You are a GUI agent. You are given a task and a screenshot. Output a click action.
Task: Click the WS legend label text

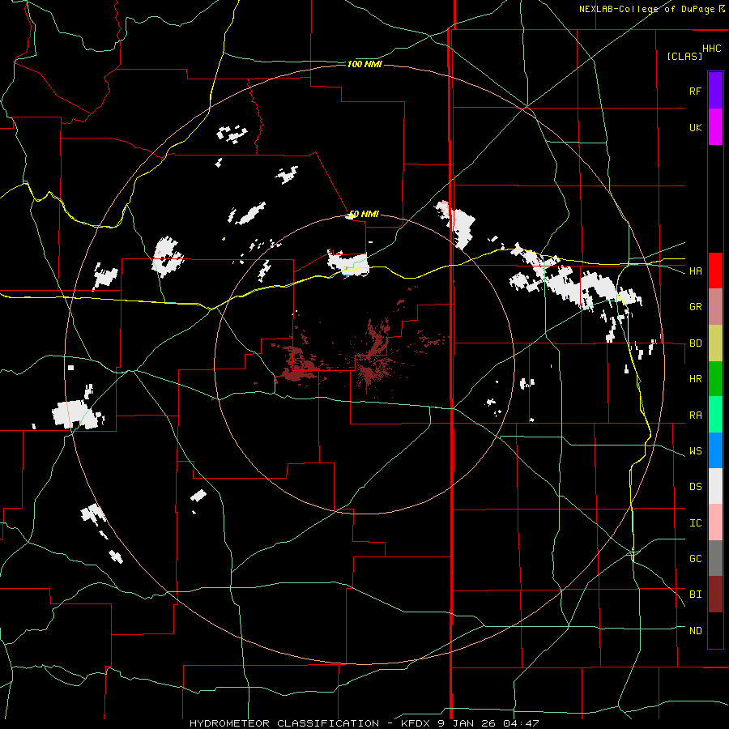[695, 451]
